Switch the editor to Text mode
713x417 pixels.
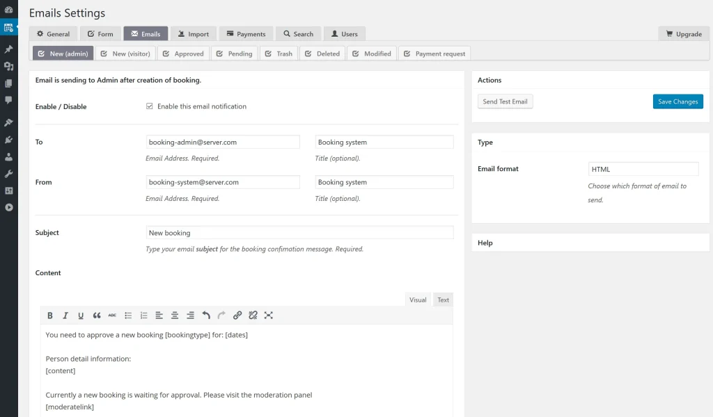coord(443,300)
